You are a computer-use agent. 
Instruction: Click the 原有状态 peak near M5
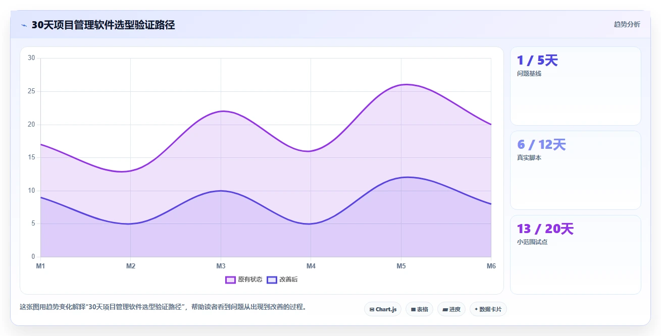[405, 84]
